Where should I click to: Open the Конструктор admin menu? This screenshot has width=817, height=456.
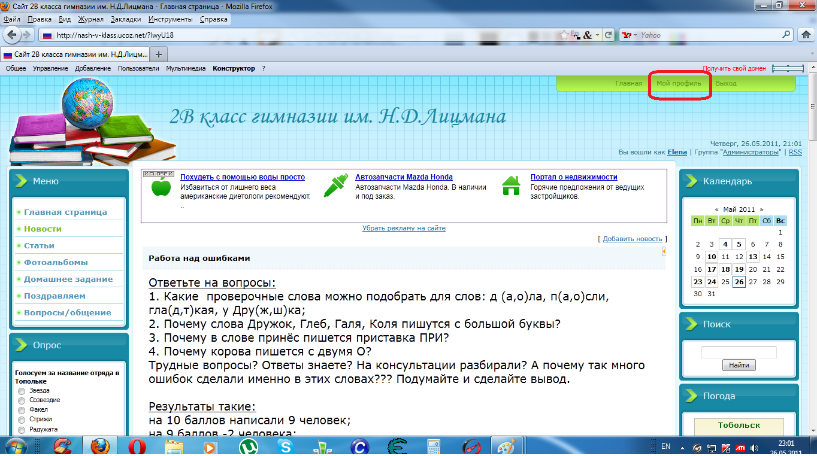point(234,68)
